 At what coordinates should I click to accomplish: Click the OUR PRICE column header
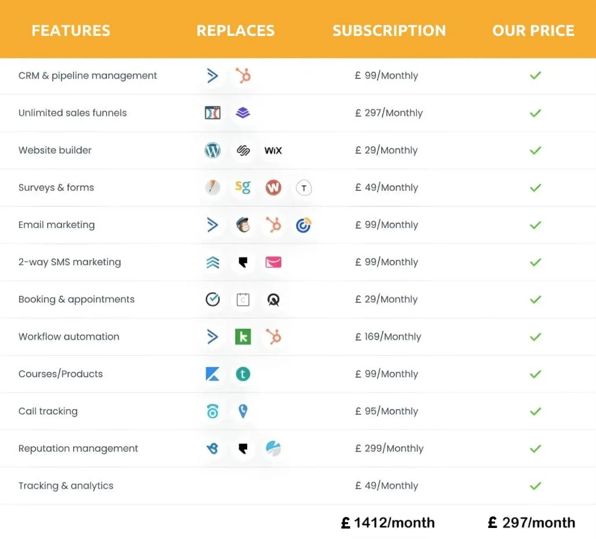pos(533,30)
